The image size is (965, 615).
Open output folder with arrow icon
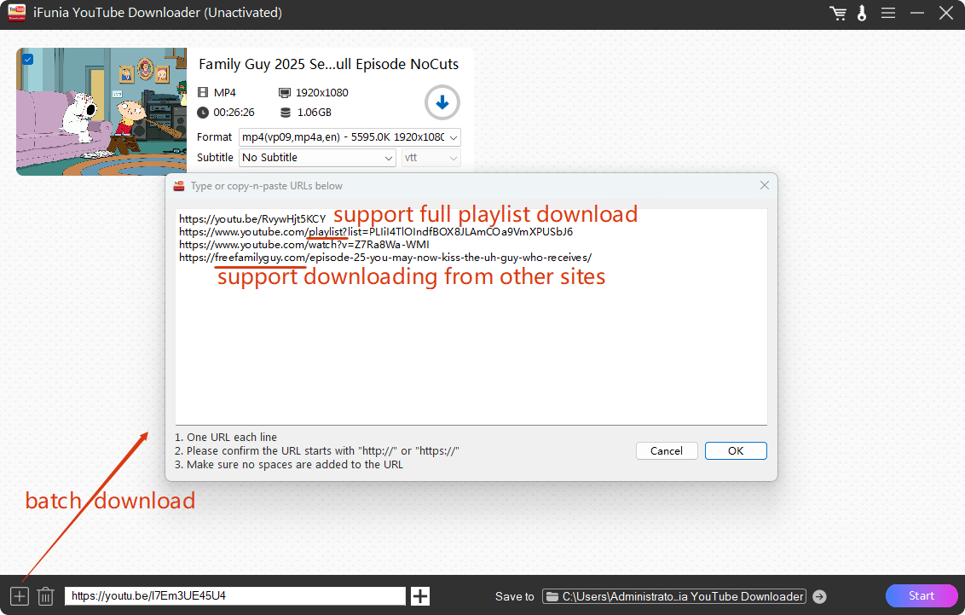819,596
